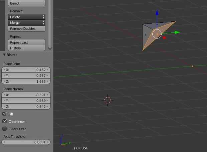
Task: Click the white manipulator center circle
Action: coord(157,34)
